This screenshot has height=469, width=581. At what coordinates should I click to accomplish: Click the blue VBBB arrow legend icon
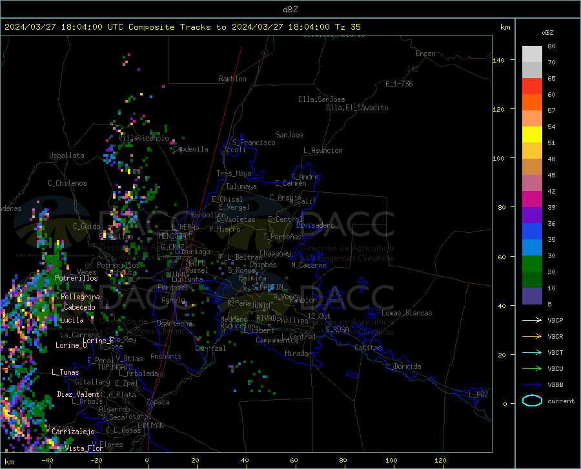pyautogui.click(x=532, y=385)
